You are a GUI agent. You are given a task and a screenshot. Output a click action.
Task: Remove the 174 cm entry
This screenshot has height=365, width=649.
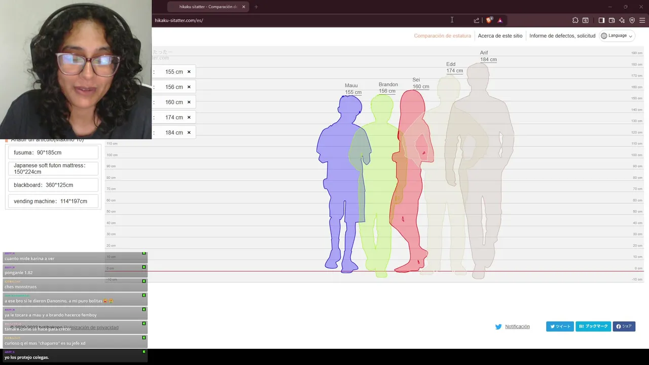tap(189, 117)
